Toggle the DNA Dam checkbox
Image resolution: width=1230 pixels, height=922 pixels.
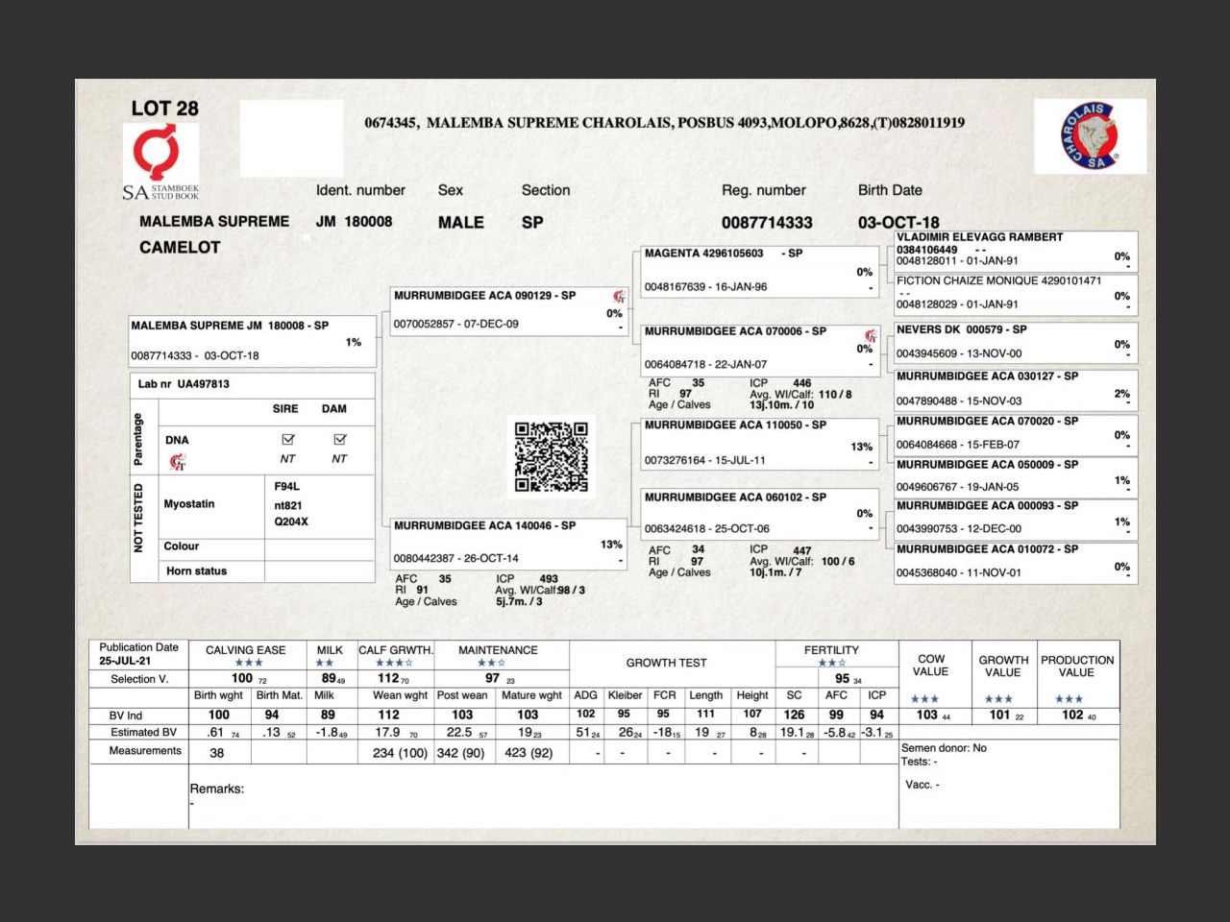pos(339,439)
